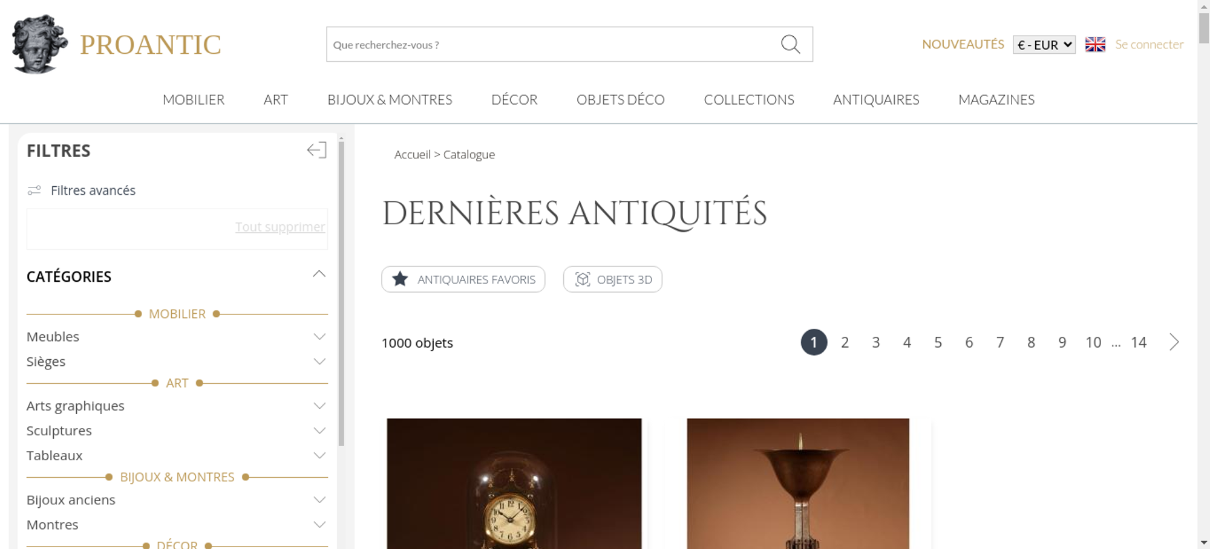Open the EUR currency dropdown

tap(1044, 45)
